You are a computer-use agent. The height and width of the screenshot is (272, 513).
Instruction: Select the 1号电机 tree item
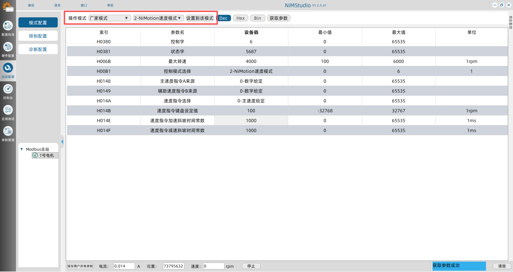coord(45,155)
